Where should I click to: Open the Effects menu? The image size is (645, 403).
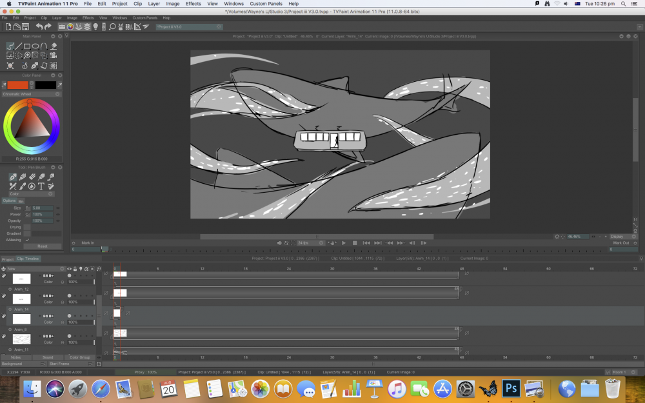[x=193, y=4]
